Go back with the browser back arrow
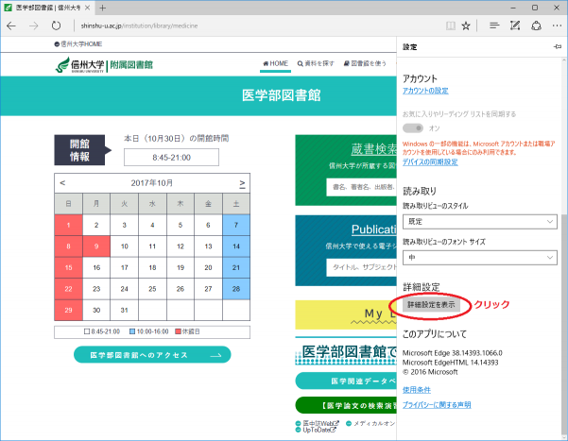Viewport: 568px width, 441px height. pos(11,25)
